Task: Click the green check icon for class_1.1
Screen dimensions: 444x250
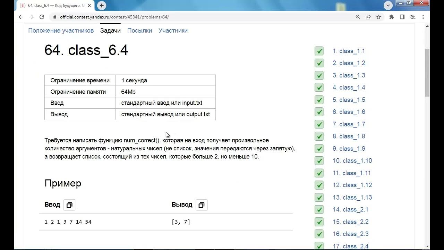Action: 319,51
